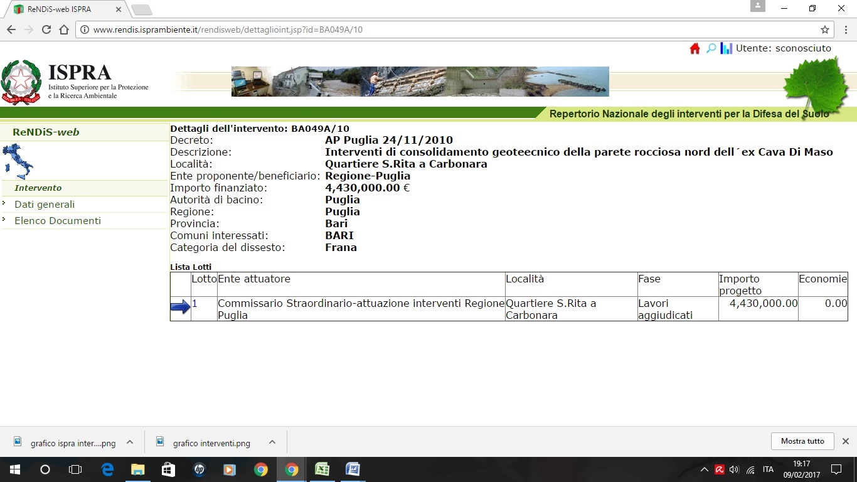The width and height of the screenshot is (857, 482).
Task: Open Elenco Documenti menu item
Action: pyautogui.click(x=58, y=221)
